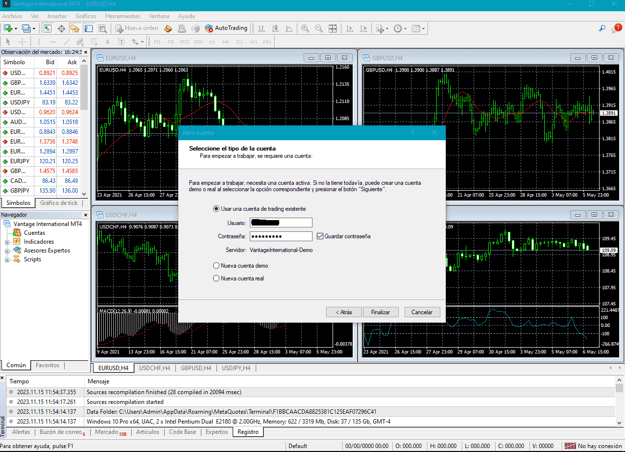This screenshot has width=625, height=452.
Task: Toggle the Data Window crosshair icon
Action: coord(61,28)
